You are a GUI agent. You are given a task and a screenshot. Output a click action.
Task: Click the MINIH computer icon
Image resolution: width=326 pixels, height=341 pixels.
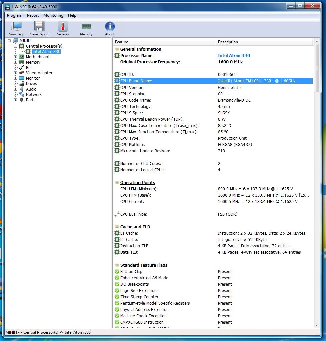click(15, 41)
